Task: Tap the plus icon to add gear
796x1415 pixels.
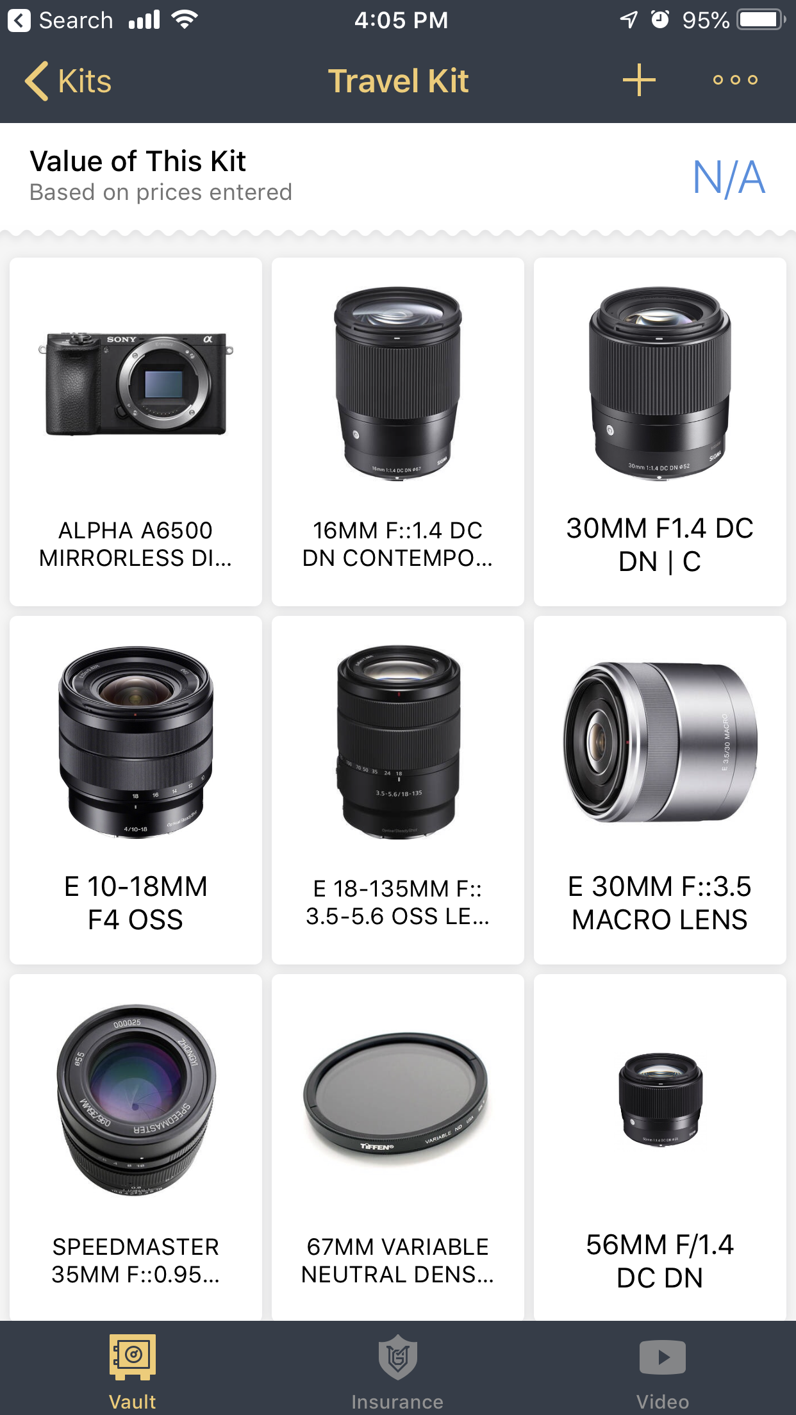Action: coord(639,80)
